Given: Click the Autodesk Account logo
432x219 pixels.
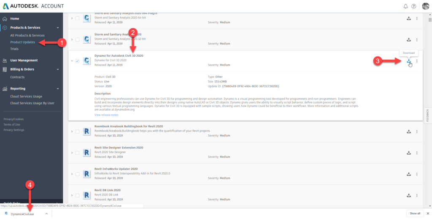Looking at the screenshot, I should [x=33, y=6].
